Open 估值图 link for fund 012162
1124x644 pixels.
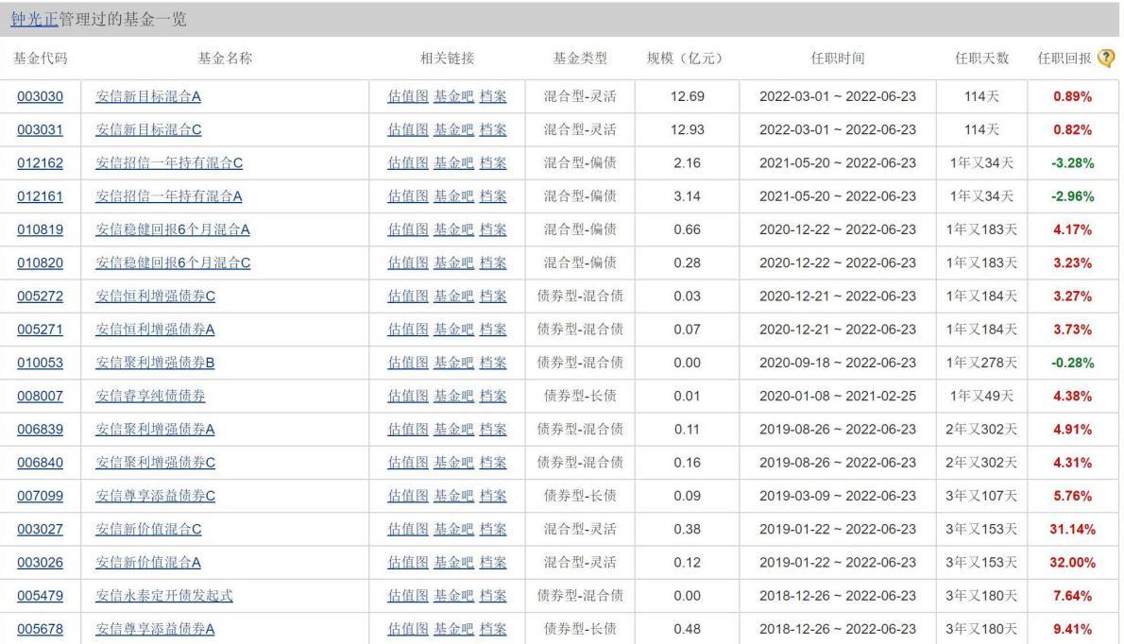point(408,162)
